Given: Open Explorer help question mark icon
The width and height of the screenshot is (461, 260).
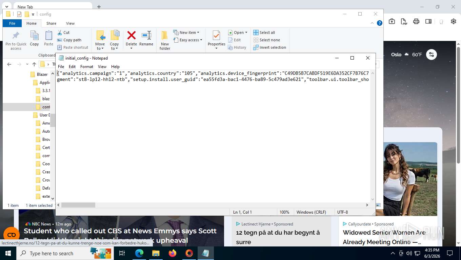Looking at the screenshot, I should click(380, 23).
